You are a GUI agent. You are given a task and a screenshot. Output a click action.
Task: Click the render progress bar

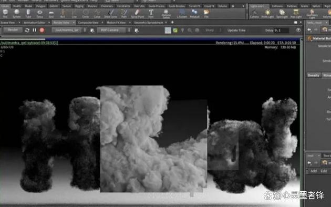click(x=151, y=39)
